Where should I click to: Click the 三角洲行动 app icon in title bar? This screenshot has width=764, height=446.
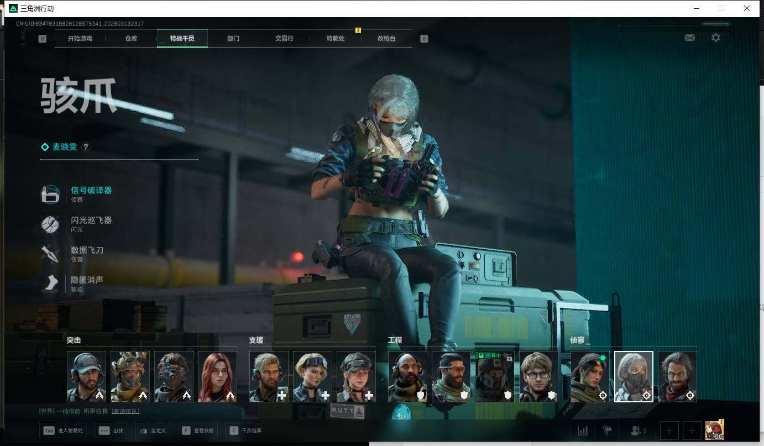[13, 8]
